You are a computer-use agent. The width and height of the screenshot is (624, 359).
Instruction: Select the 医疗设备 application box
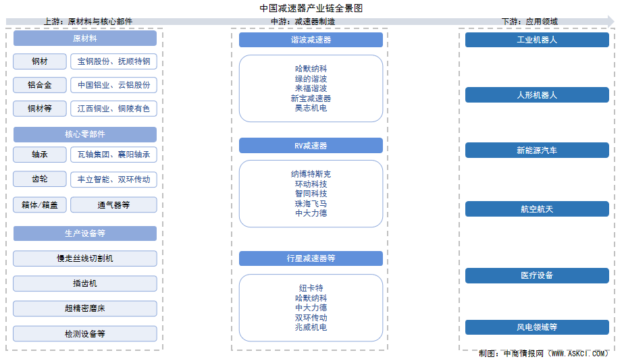[537, 275]
